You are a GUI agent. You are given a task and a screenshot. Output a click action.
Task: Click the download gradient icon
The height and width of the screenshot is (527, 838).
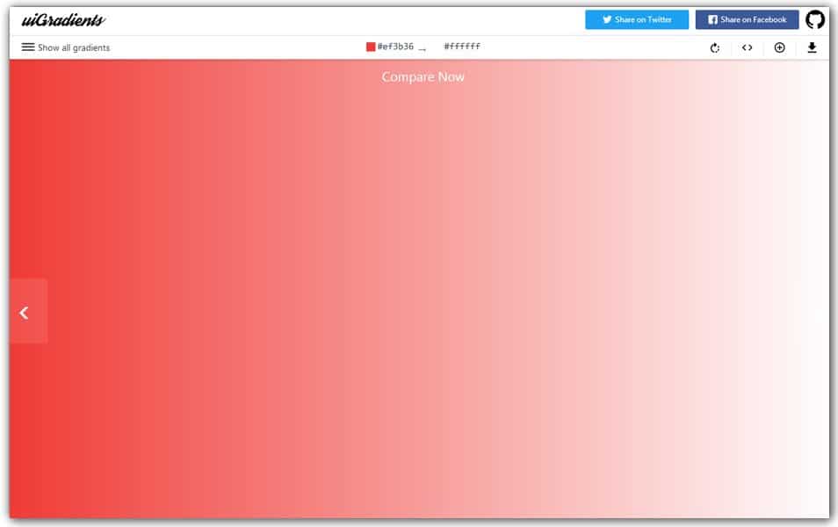pos(813,47)
